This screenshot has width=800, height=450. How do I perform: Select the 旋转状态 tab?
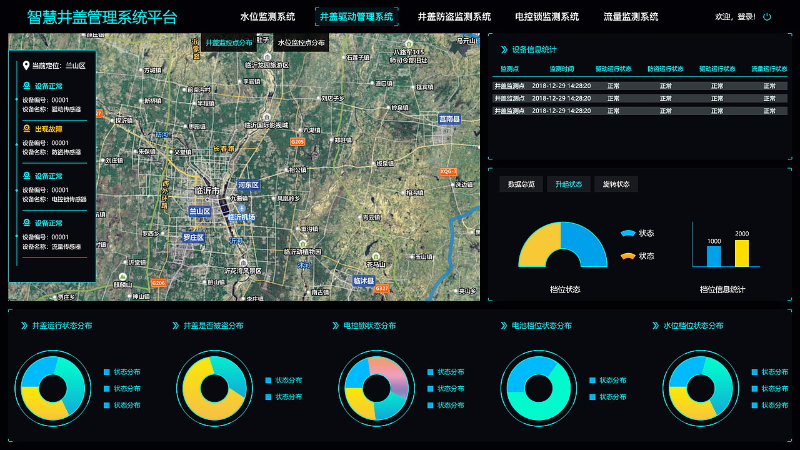pyautogui.click(x=616, y=184)
